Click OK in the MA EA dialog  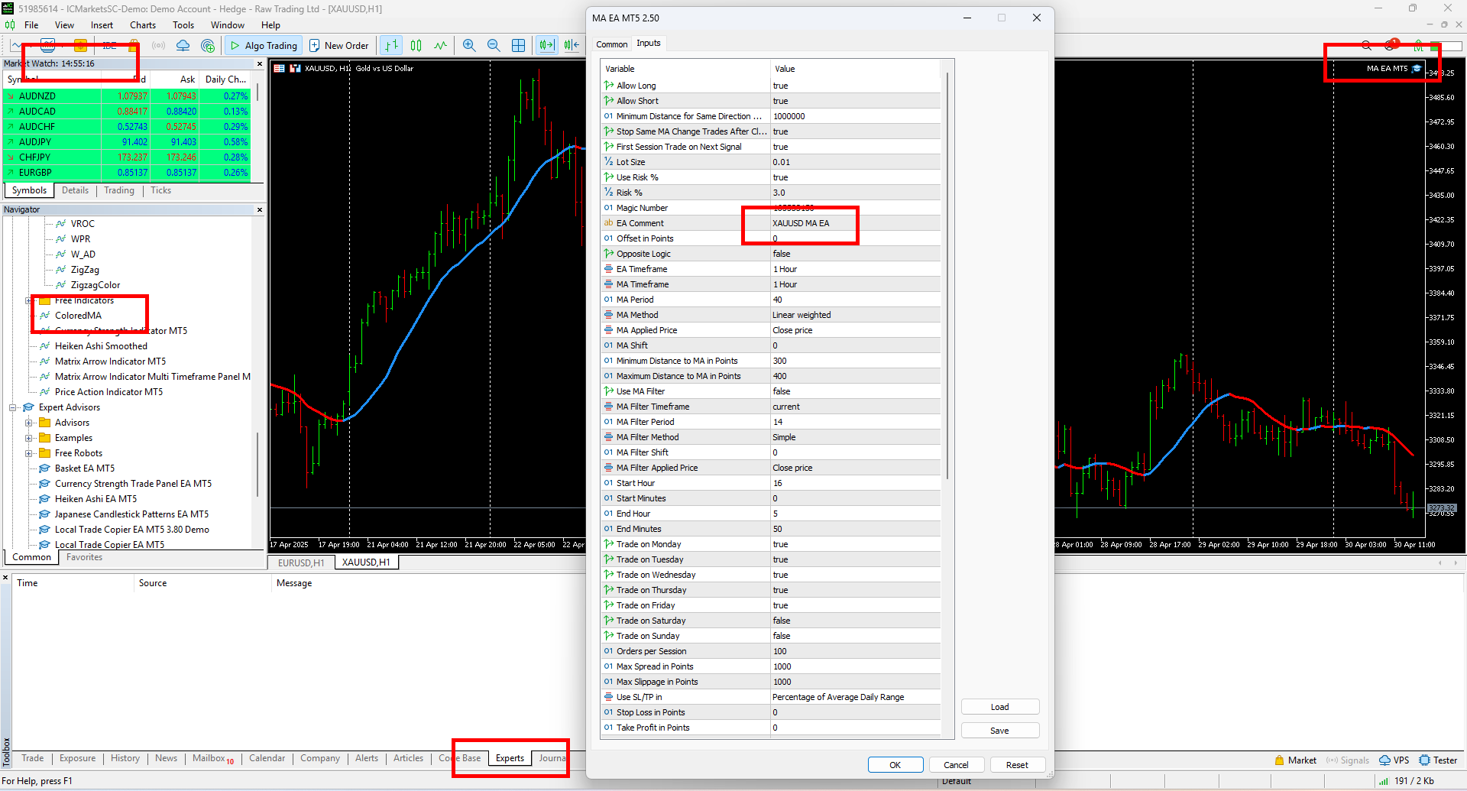click(x=895, y=765)
